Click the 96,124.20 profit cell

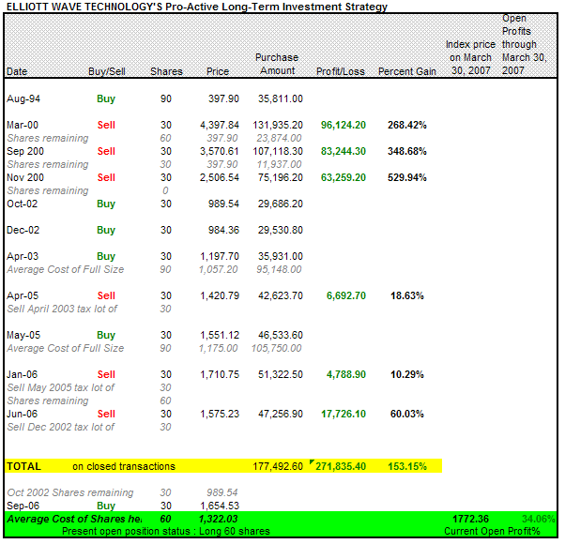pyautogui.click(x=342, y=125)
